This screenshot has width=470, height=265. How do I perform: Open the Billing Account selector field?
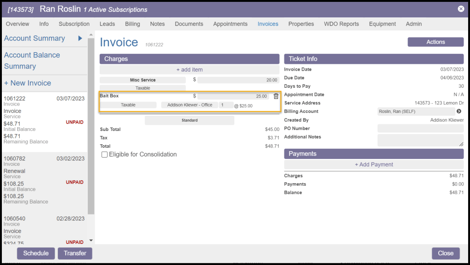415,111
